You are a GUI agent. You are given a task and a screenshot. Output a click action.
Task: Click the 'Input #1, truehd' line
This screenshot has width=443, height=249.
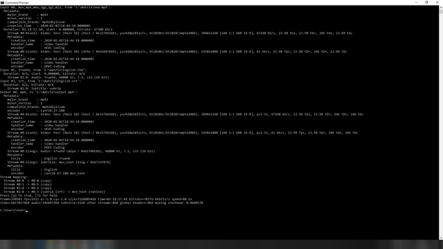click(44, 70)
